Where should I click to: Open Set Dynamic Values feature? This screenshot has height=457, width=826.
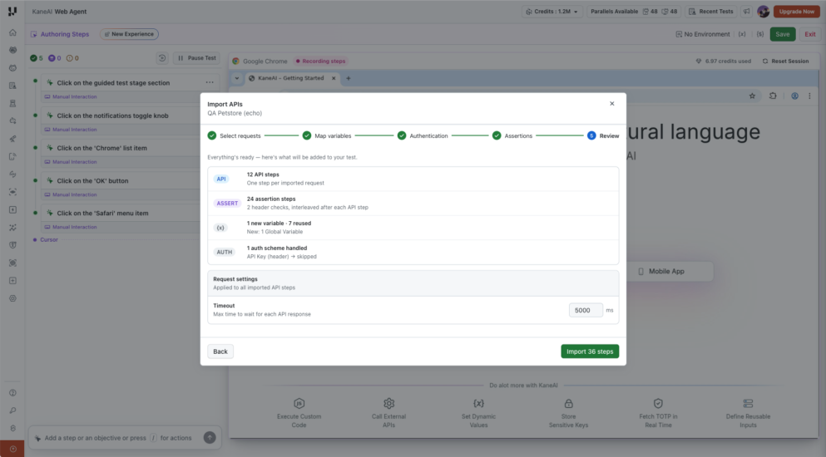click(x=478, y=413)
